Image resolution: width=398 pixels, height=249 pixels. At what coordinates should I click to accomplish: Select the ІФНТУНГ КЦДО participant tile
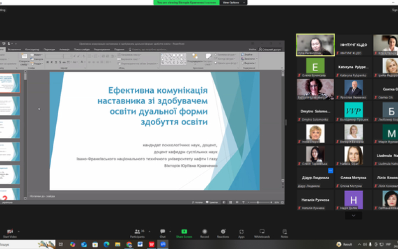click(353, 45)
